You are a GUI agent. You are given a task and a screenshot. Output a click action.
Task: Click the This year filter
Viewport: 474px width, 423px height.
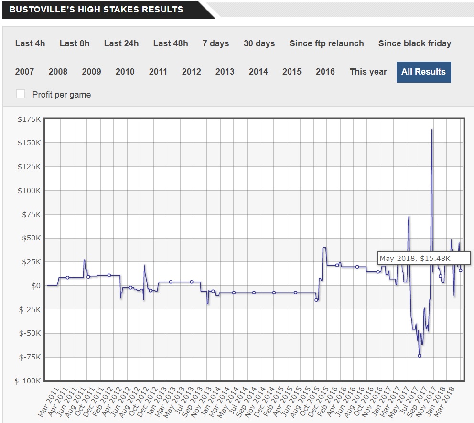pyautogui.click(x=368, y=72)
